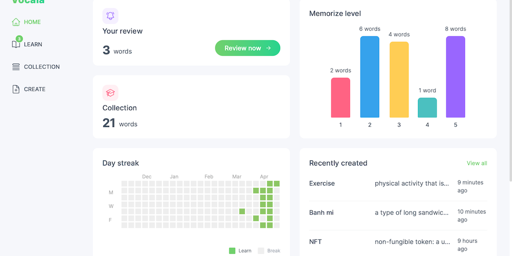Click the pink graduation cap icon

click(x=110, y=92)
